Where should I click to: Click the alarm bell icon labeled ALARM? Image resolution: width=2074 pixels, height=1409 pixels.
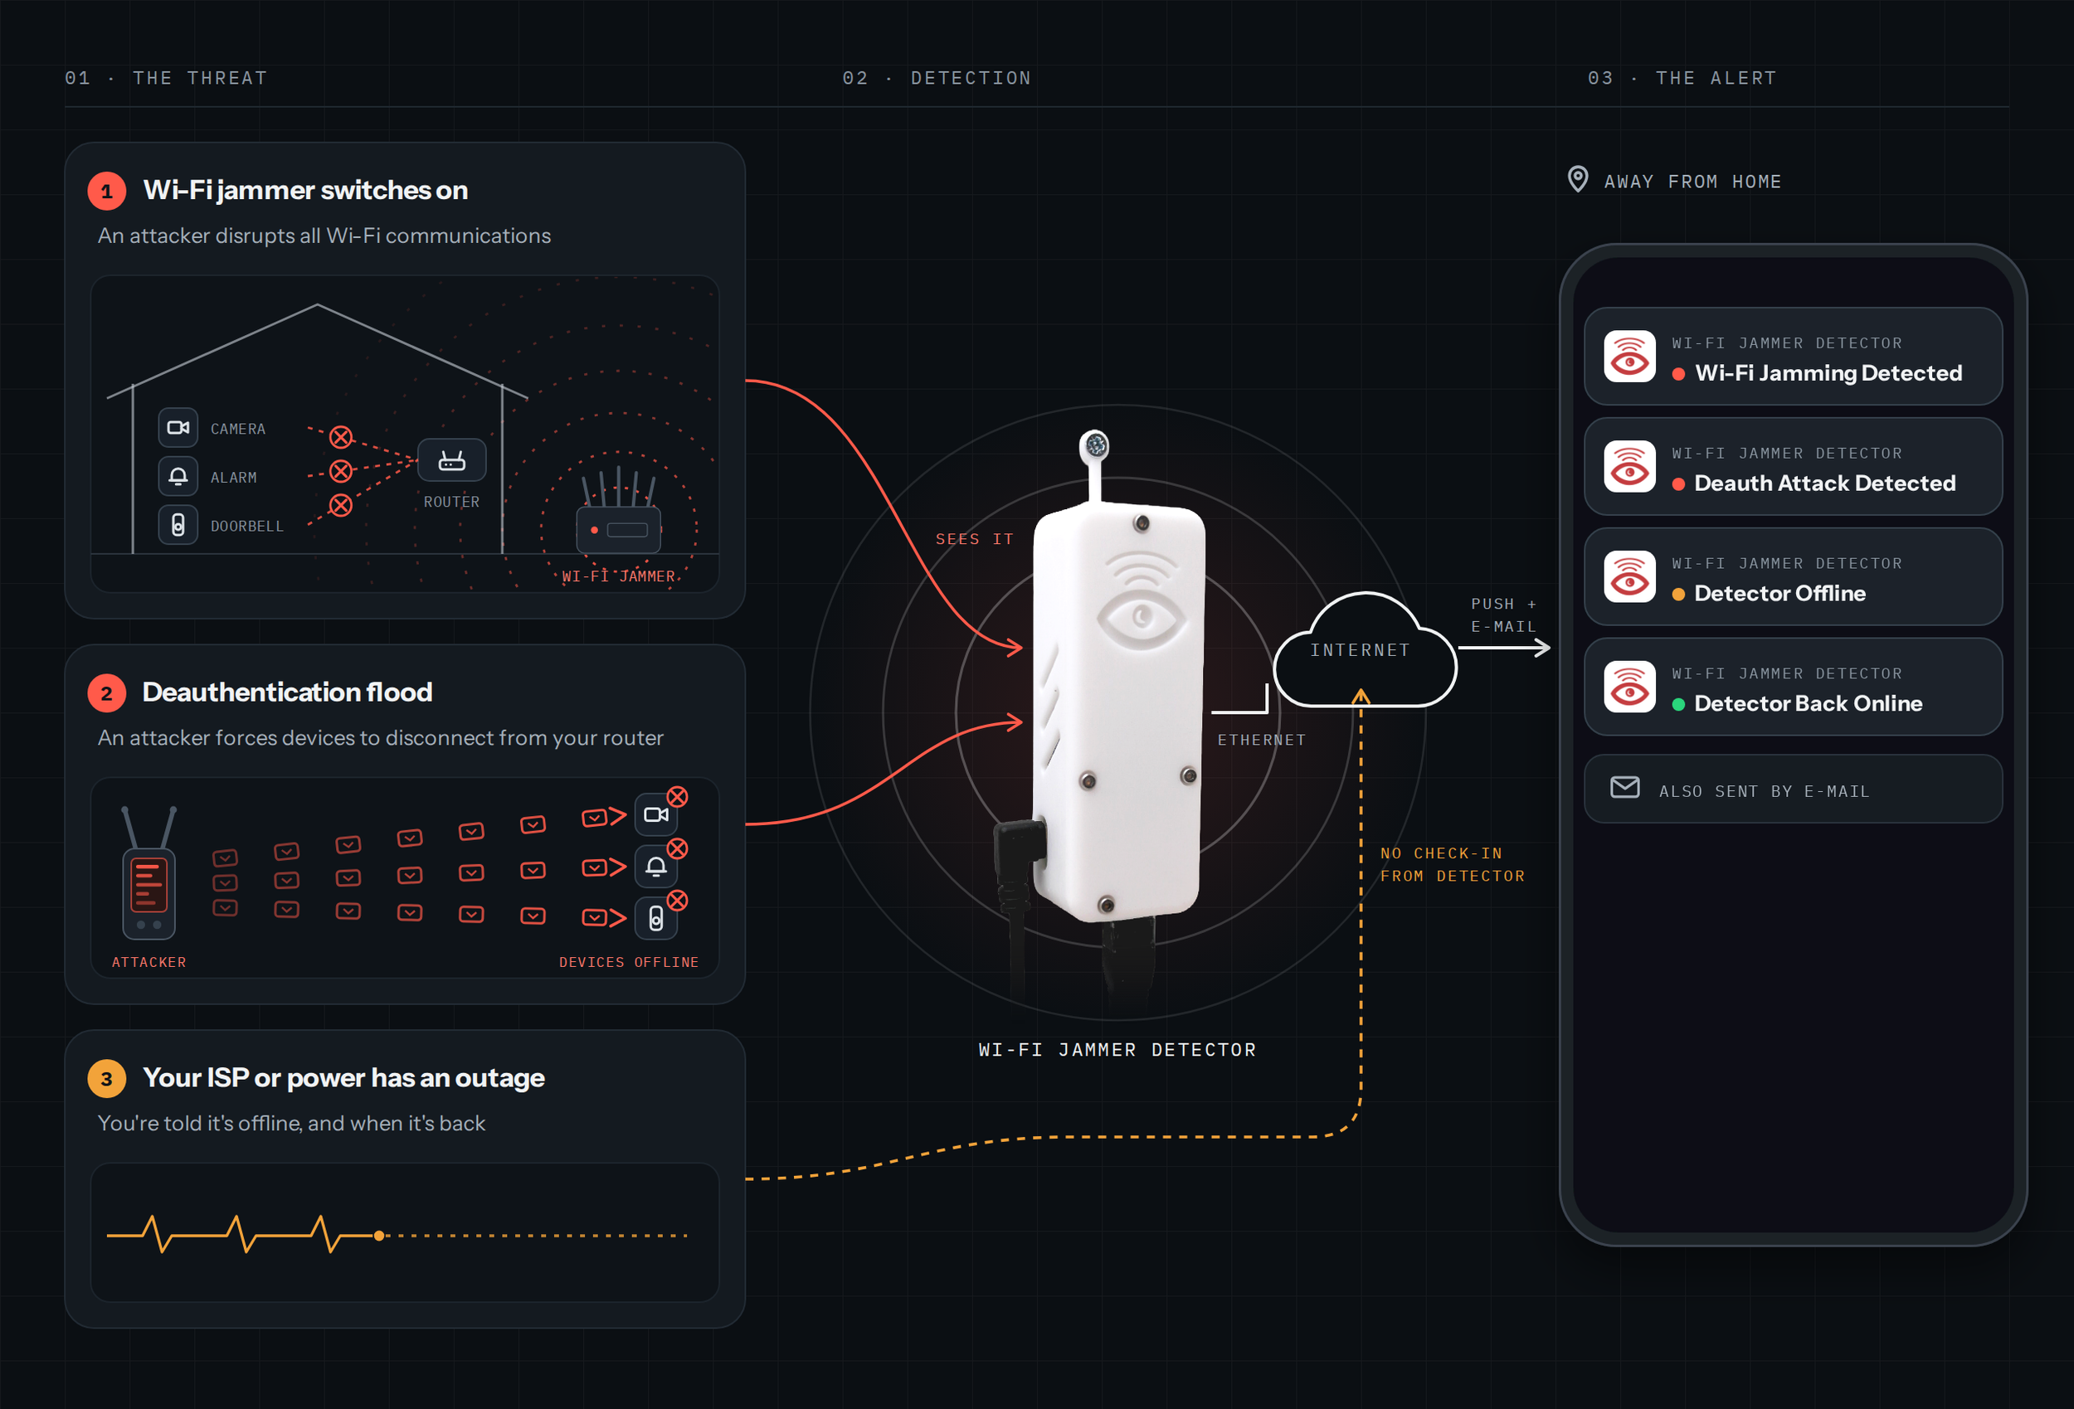click(178, 477)
